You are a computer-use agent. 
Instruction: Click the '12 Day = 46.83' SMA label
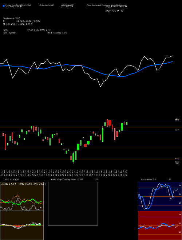pos(14,7)
